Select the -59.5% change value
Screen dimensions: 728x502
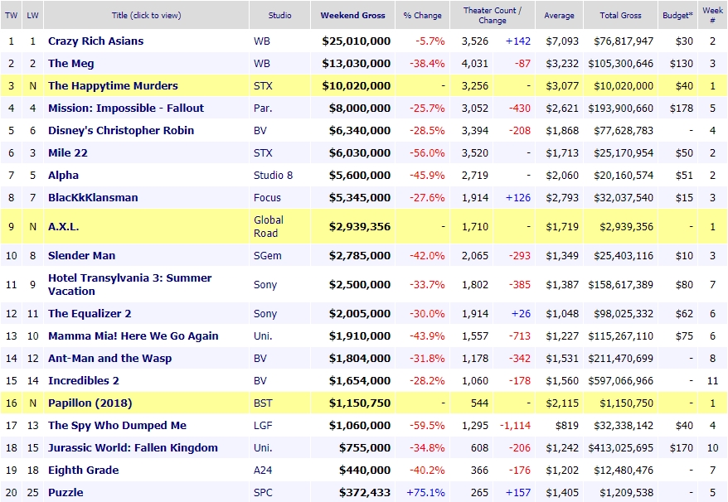pos(427,426)
